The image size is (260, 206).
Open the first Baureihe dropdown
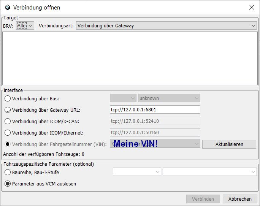click(137, 172)
